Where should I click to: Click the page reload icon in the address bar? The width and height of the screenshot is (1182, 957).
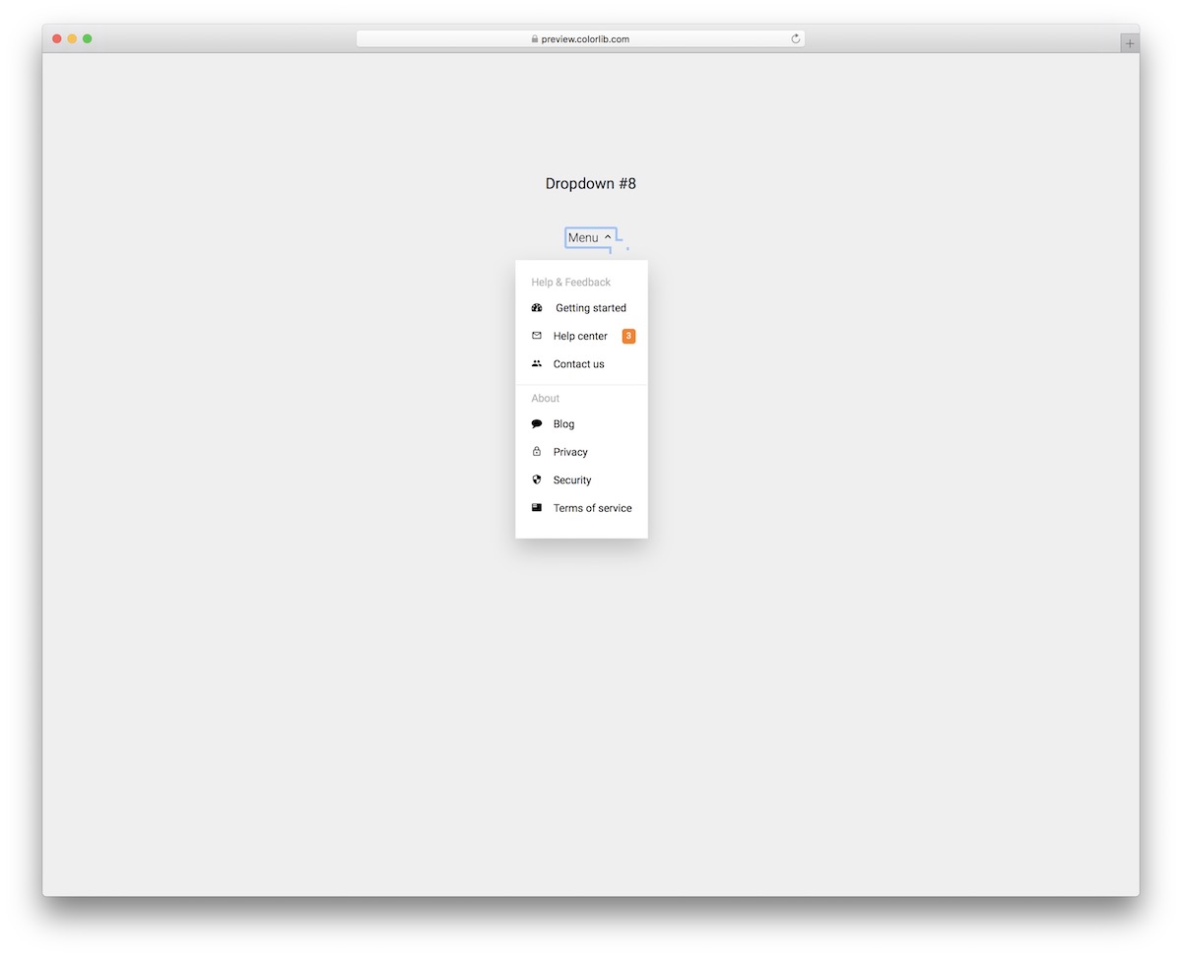795,38
